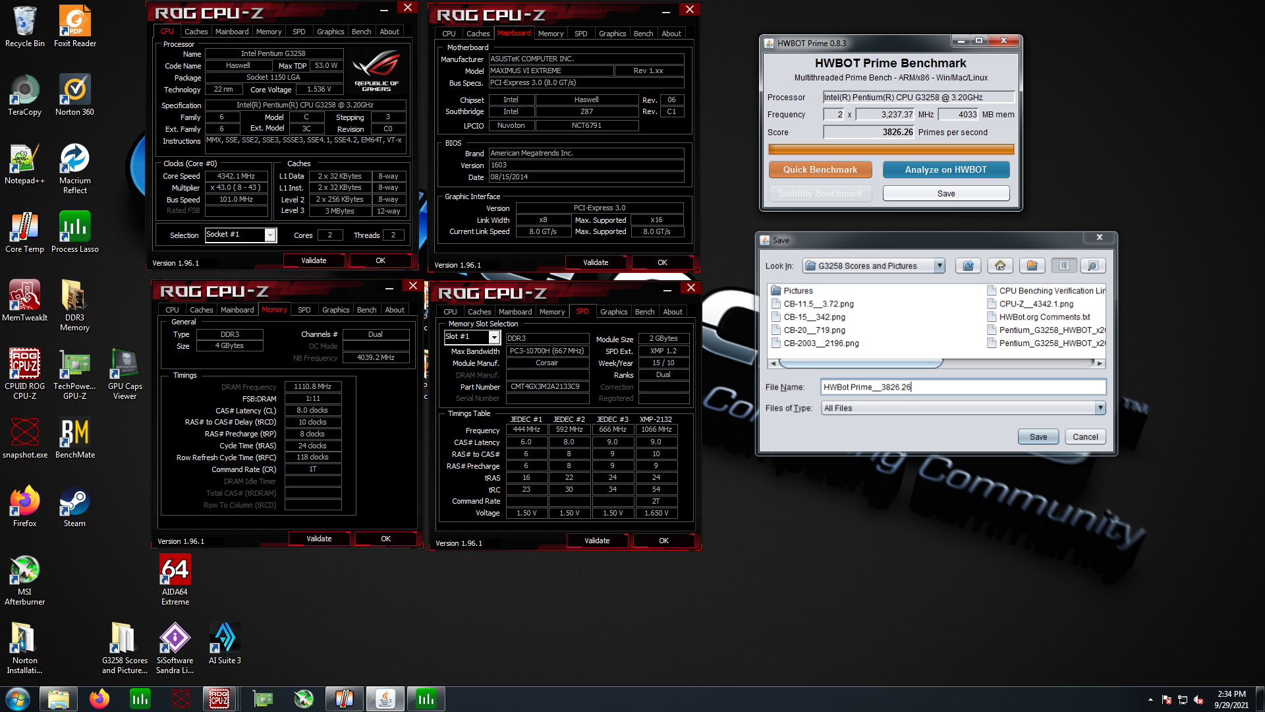Open DDR3 Memory folder icon
The image size is (1265, 712).
75,305
